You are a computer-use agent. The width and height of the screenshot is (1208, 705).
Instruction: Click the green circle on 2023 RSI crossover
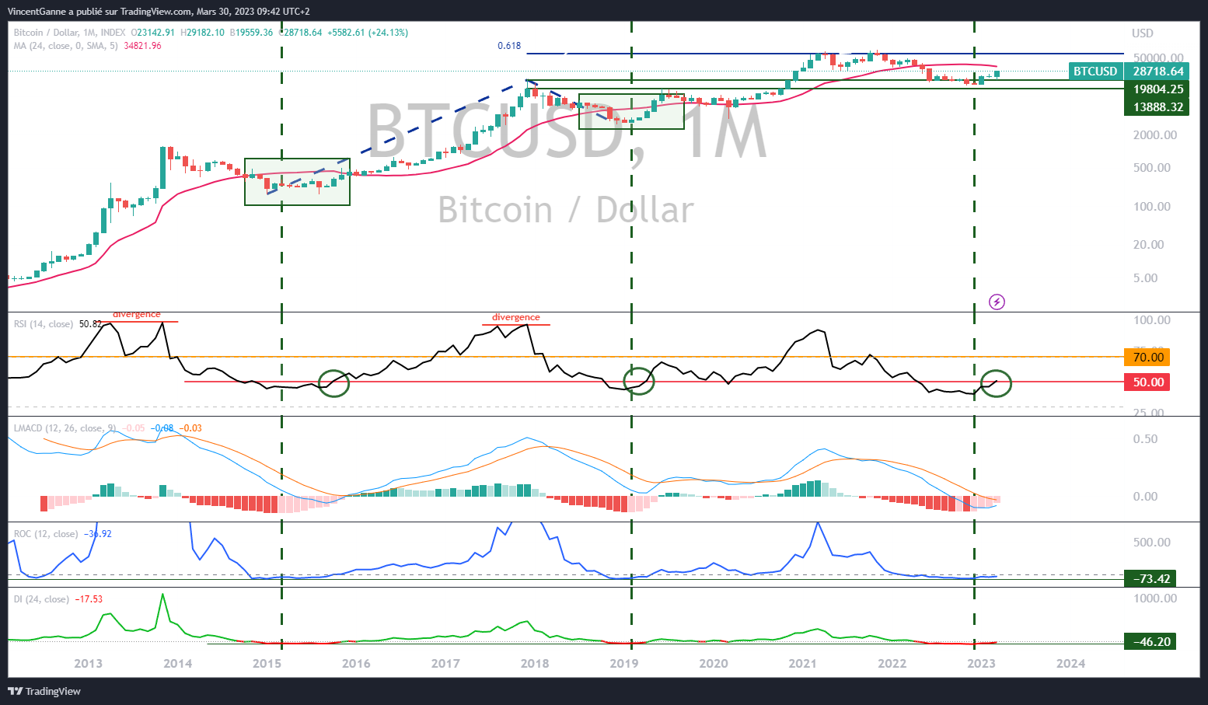(x=996, y=383)
